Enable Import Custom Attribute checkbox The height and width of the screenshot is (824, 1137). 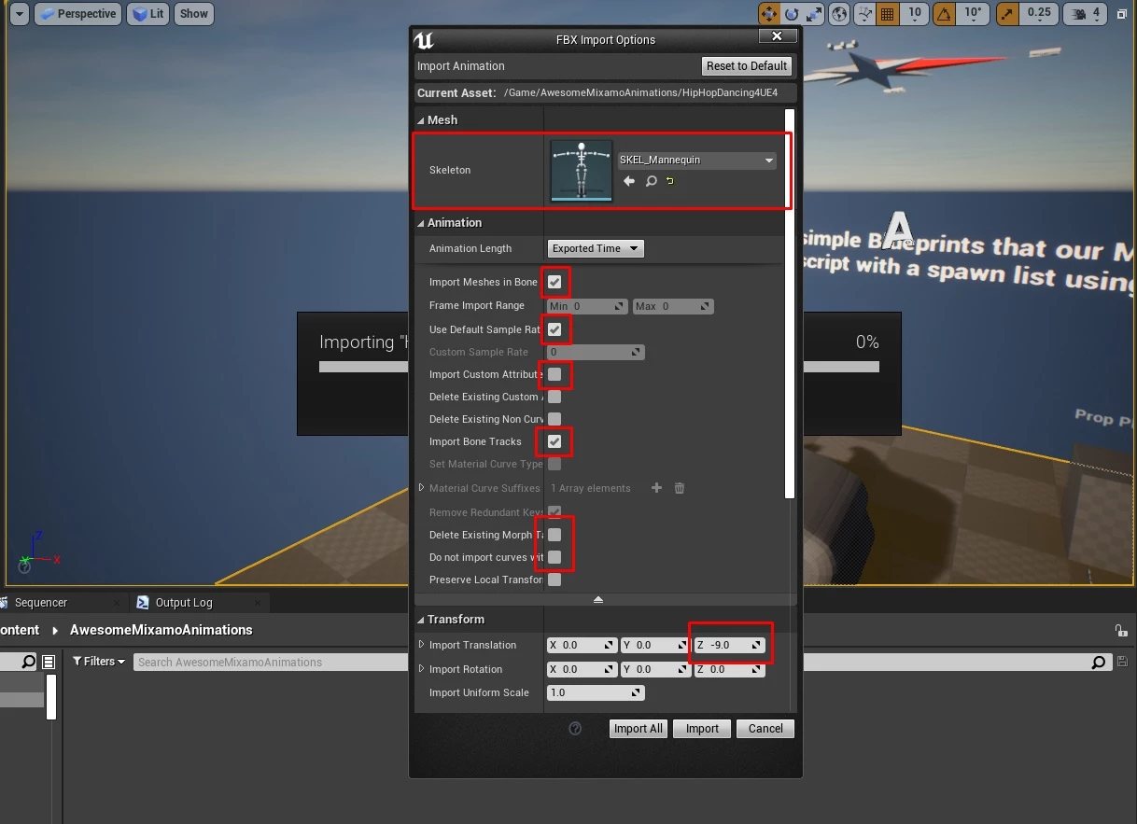click(x=554, y=374)
